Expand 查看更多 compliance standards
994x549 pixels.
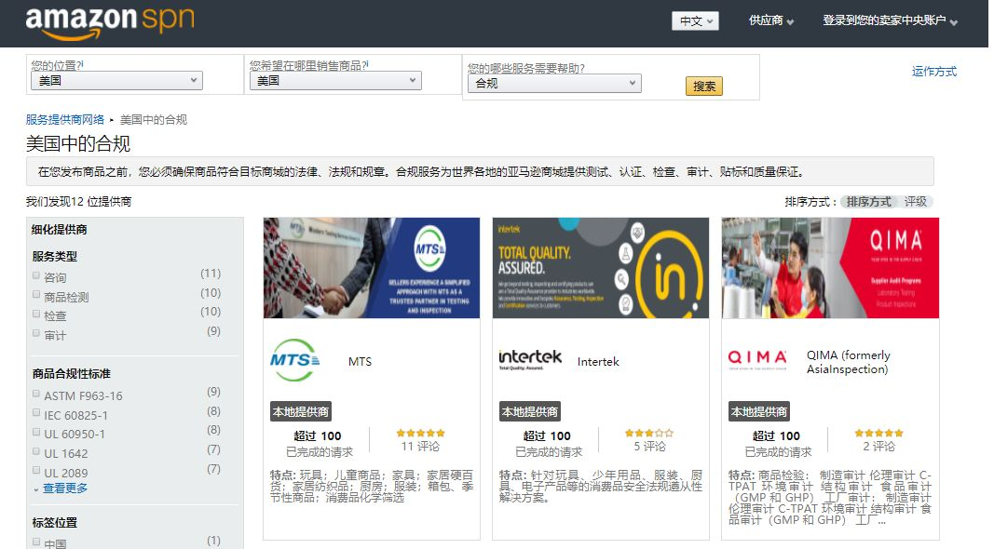64,489
